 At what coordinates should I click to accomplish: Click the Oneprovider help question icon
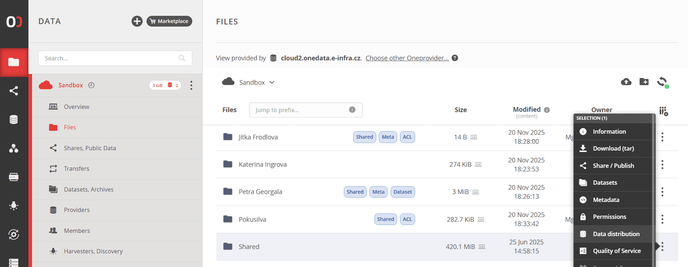pyautogui.click(x=455, y=58)
